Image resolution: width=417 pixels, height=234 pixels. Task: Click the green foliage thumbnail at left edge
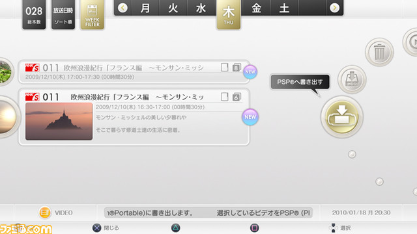point(6,72)
